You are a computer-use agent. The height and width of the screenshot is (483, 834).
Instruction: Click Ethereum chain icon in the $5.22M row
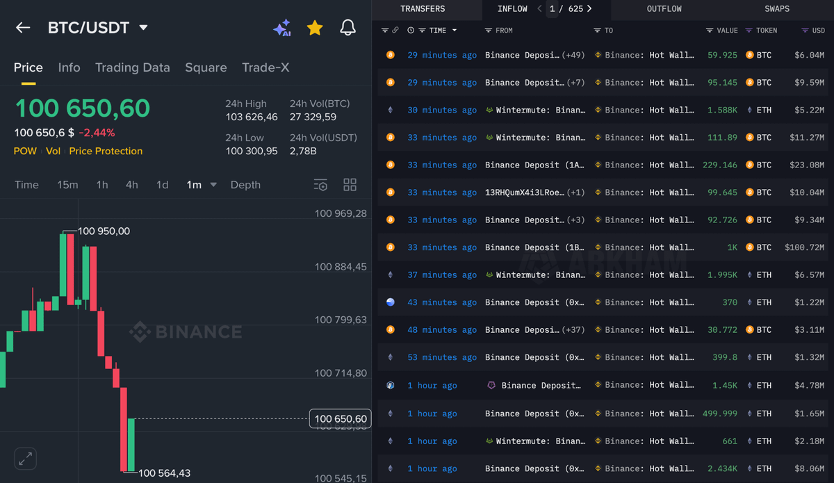[x=390, y=110]
